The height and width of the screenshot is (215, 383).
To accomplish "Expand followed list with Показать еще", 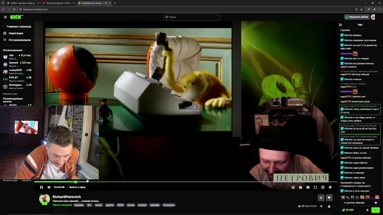I will pyautogui.click(x=10, y=94).
